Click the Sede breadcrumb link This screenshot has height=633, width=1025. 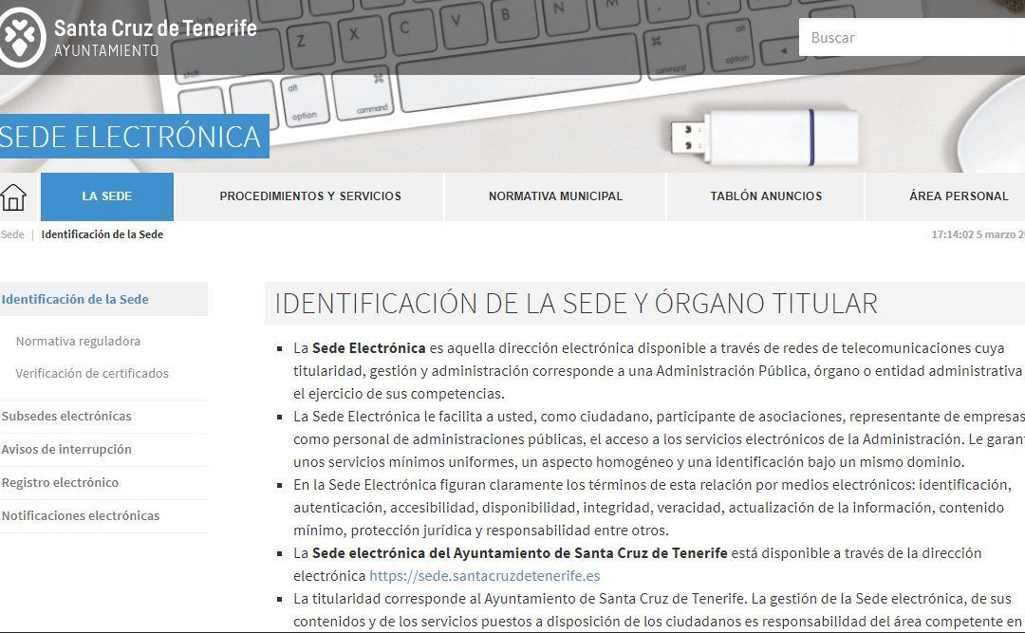pyautogui.click(x=12, y=234)
